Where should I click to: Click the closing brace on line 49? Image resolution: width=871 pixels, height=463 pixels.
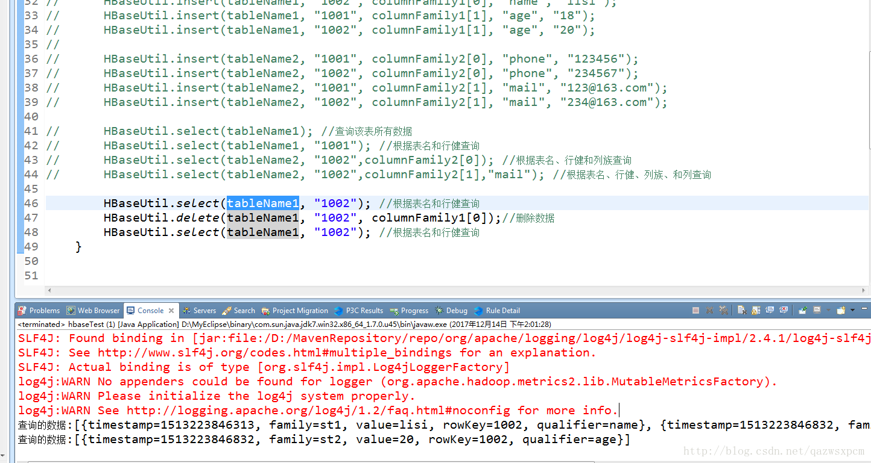click(78, 247)
